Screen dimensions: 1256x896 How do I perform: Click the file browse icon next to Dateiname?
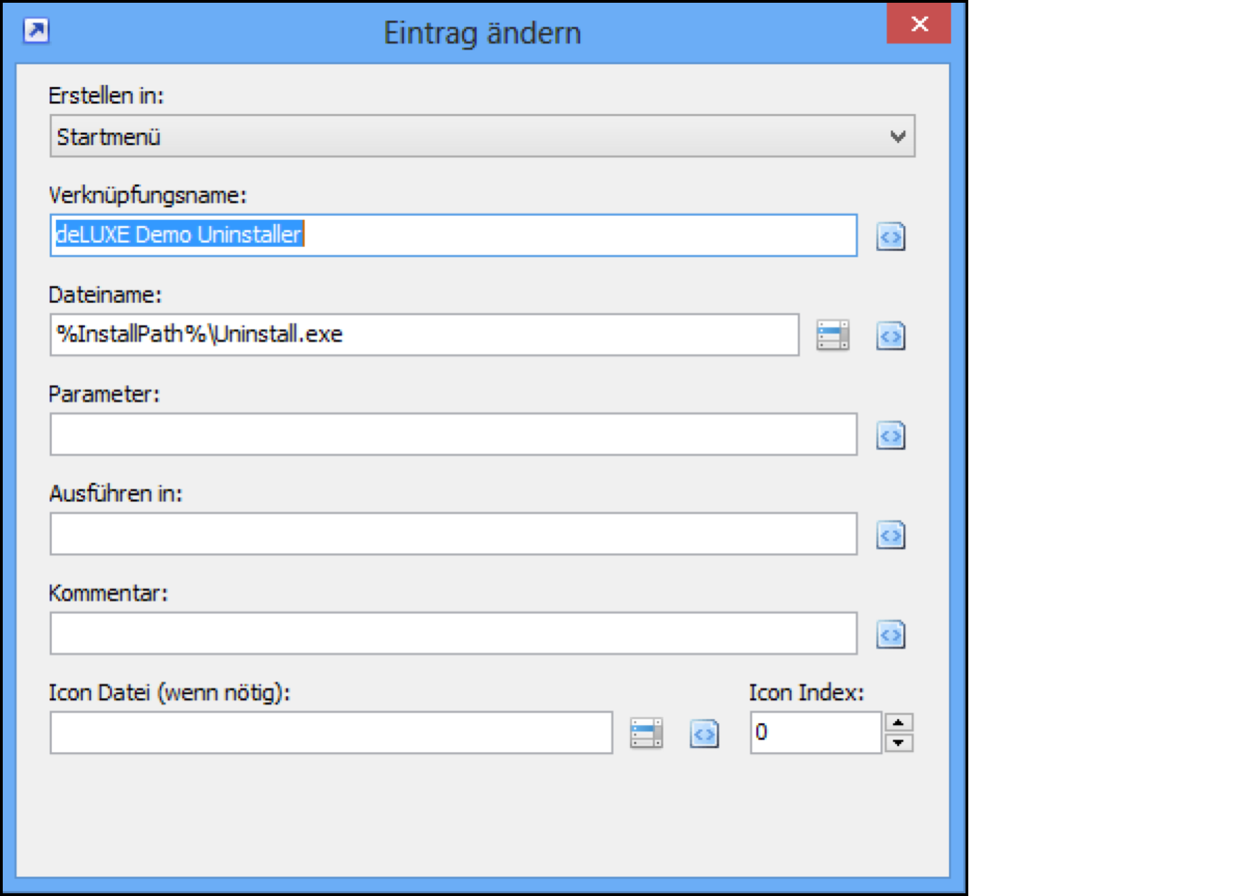coord(832,336)
